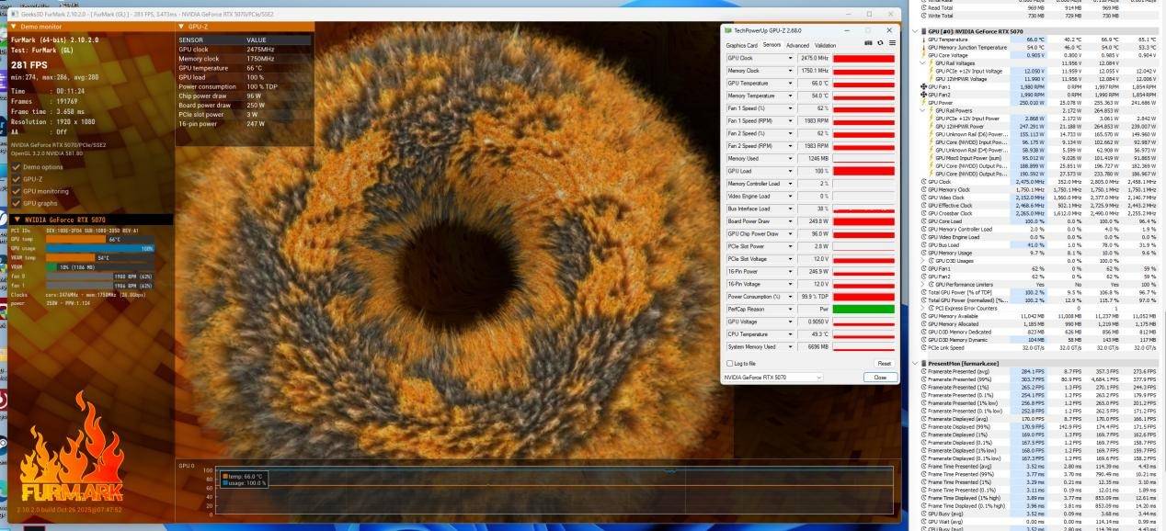The image size is (1166, 531).
Task: Click the GPU Temperature thermometer icon in HWiNFO
Action: [923, 40]
